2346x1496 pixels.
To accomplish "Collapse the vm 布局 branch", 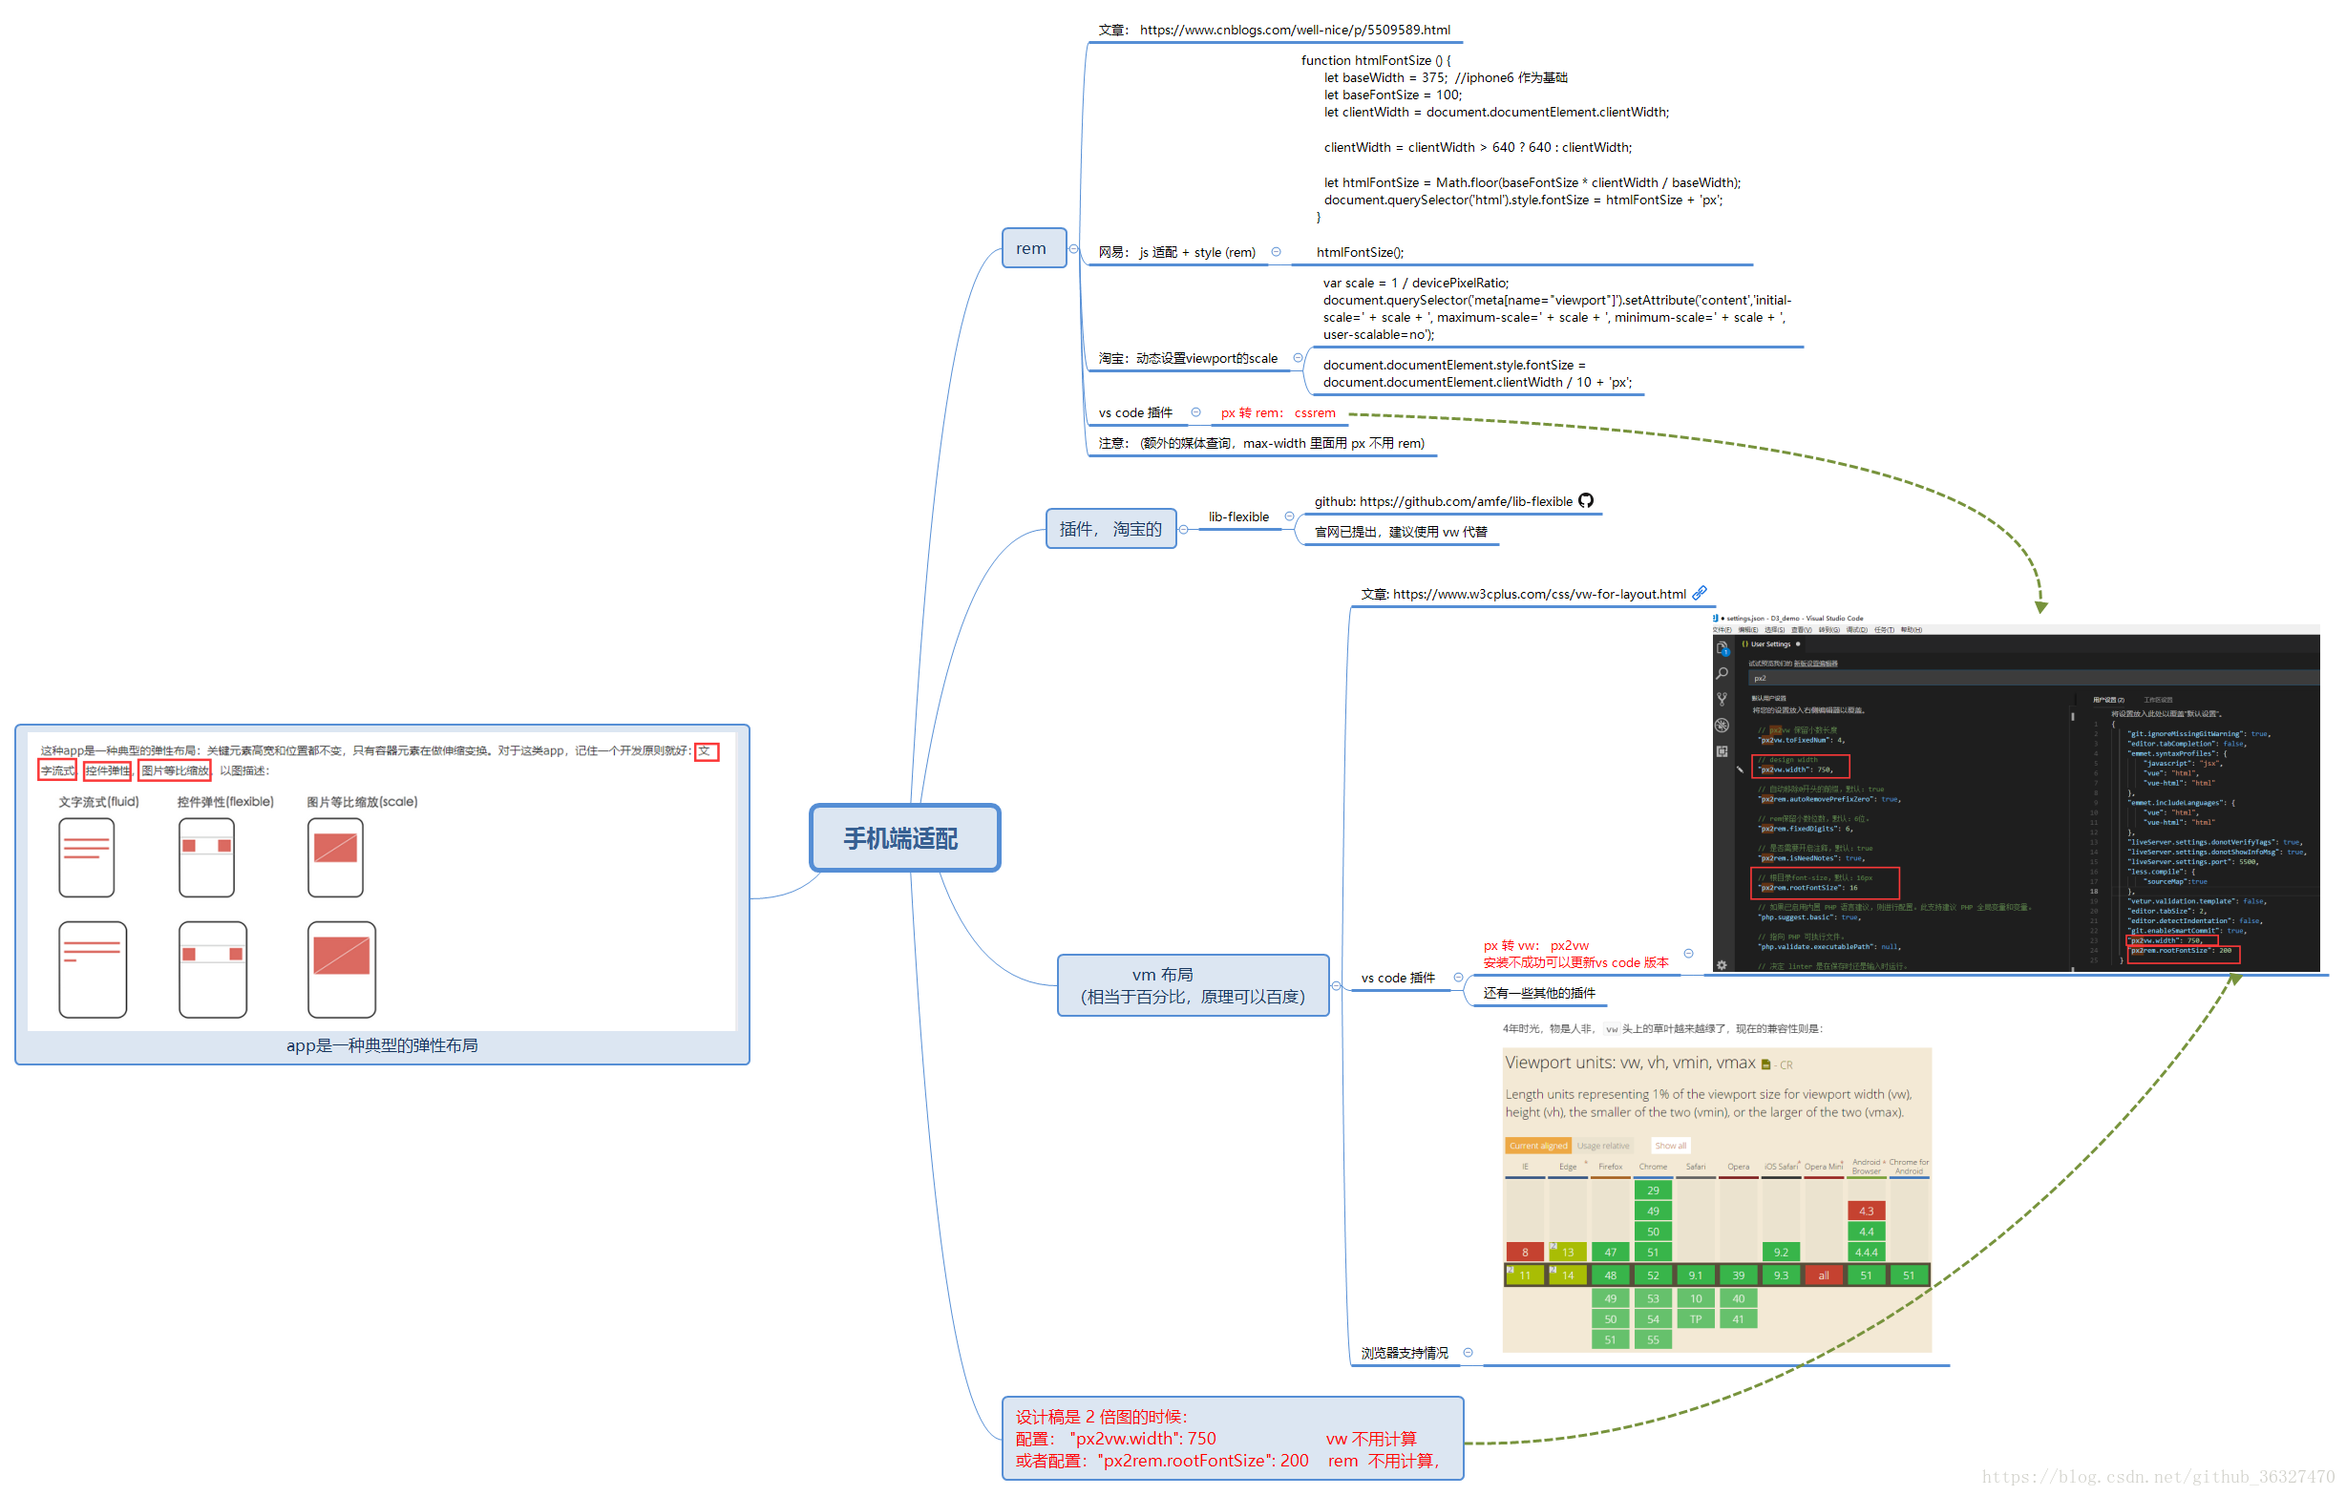I will pyautogui.click(x=1337, y=986).
